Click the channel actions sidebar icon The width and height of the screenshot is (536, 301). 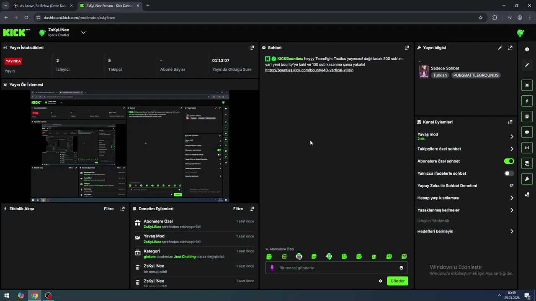pos(527,163)
